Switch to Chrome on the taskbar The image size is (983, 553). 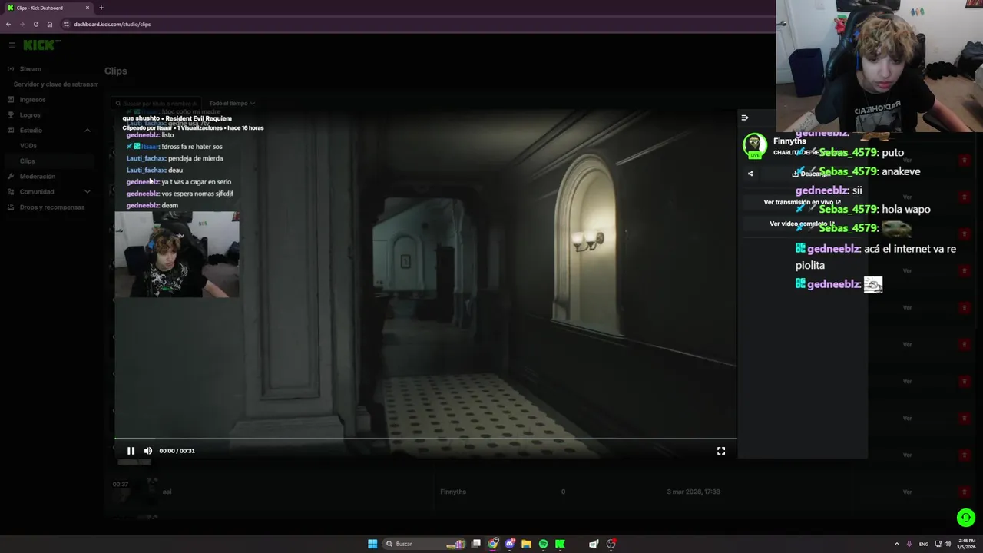pos(493,544)
